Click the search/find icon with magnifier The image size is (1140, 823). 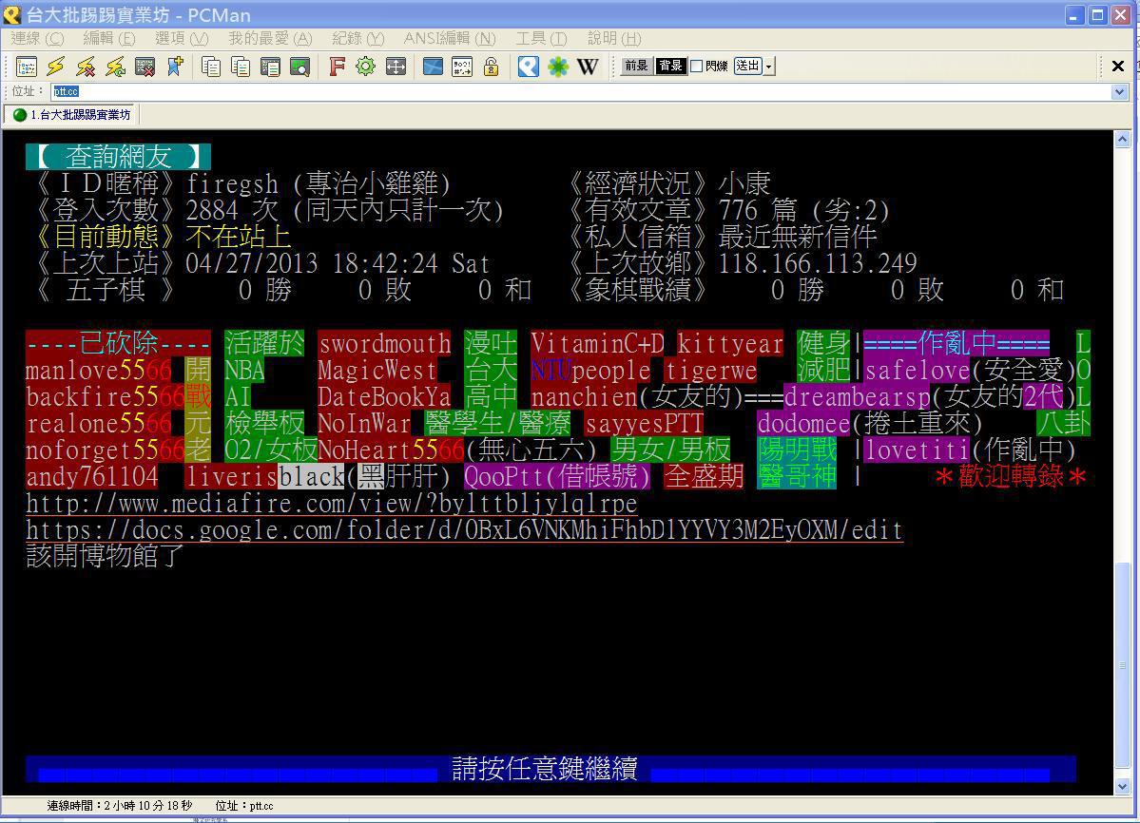click(x=299, y=67)
